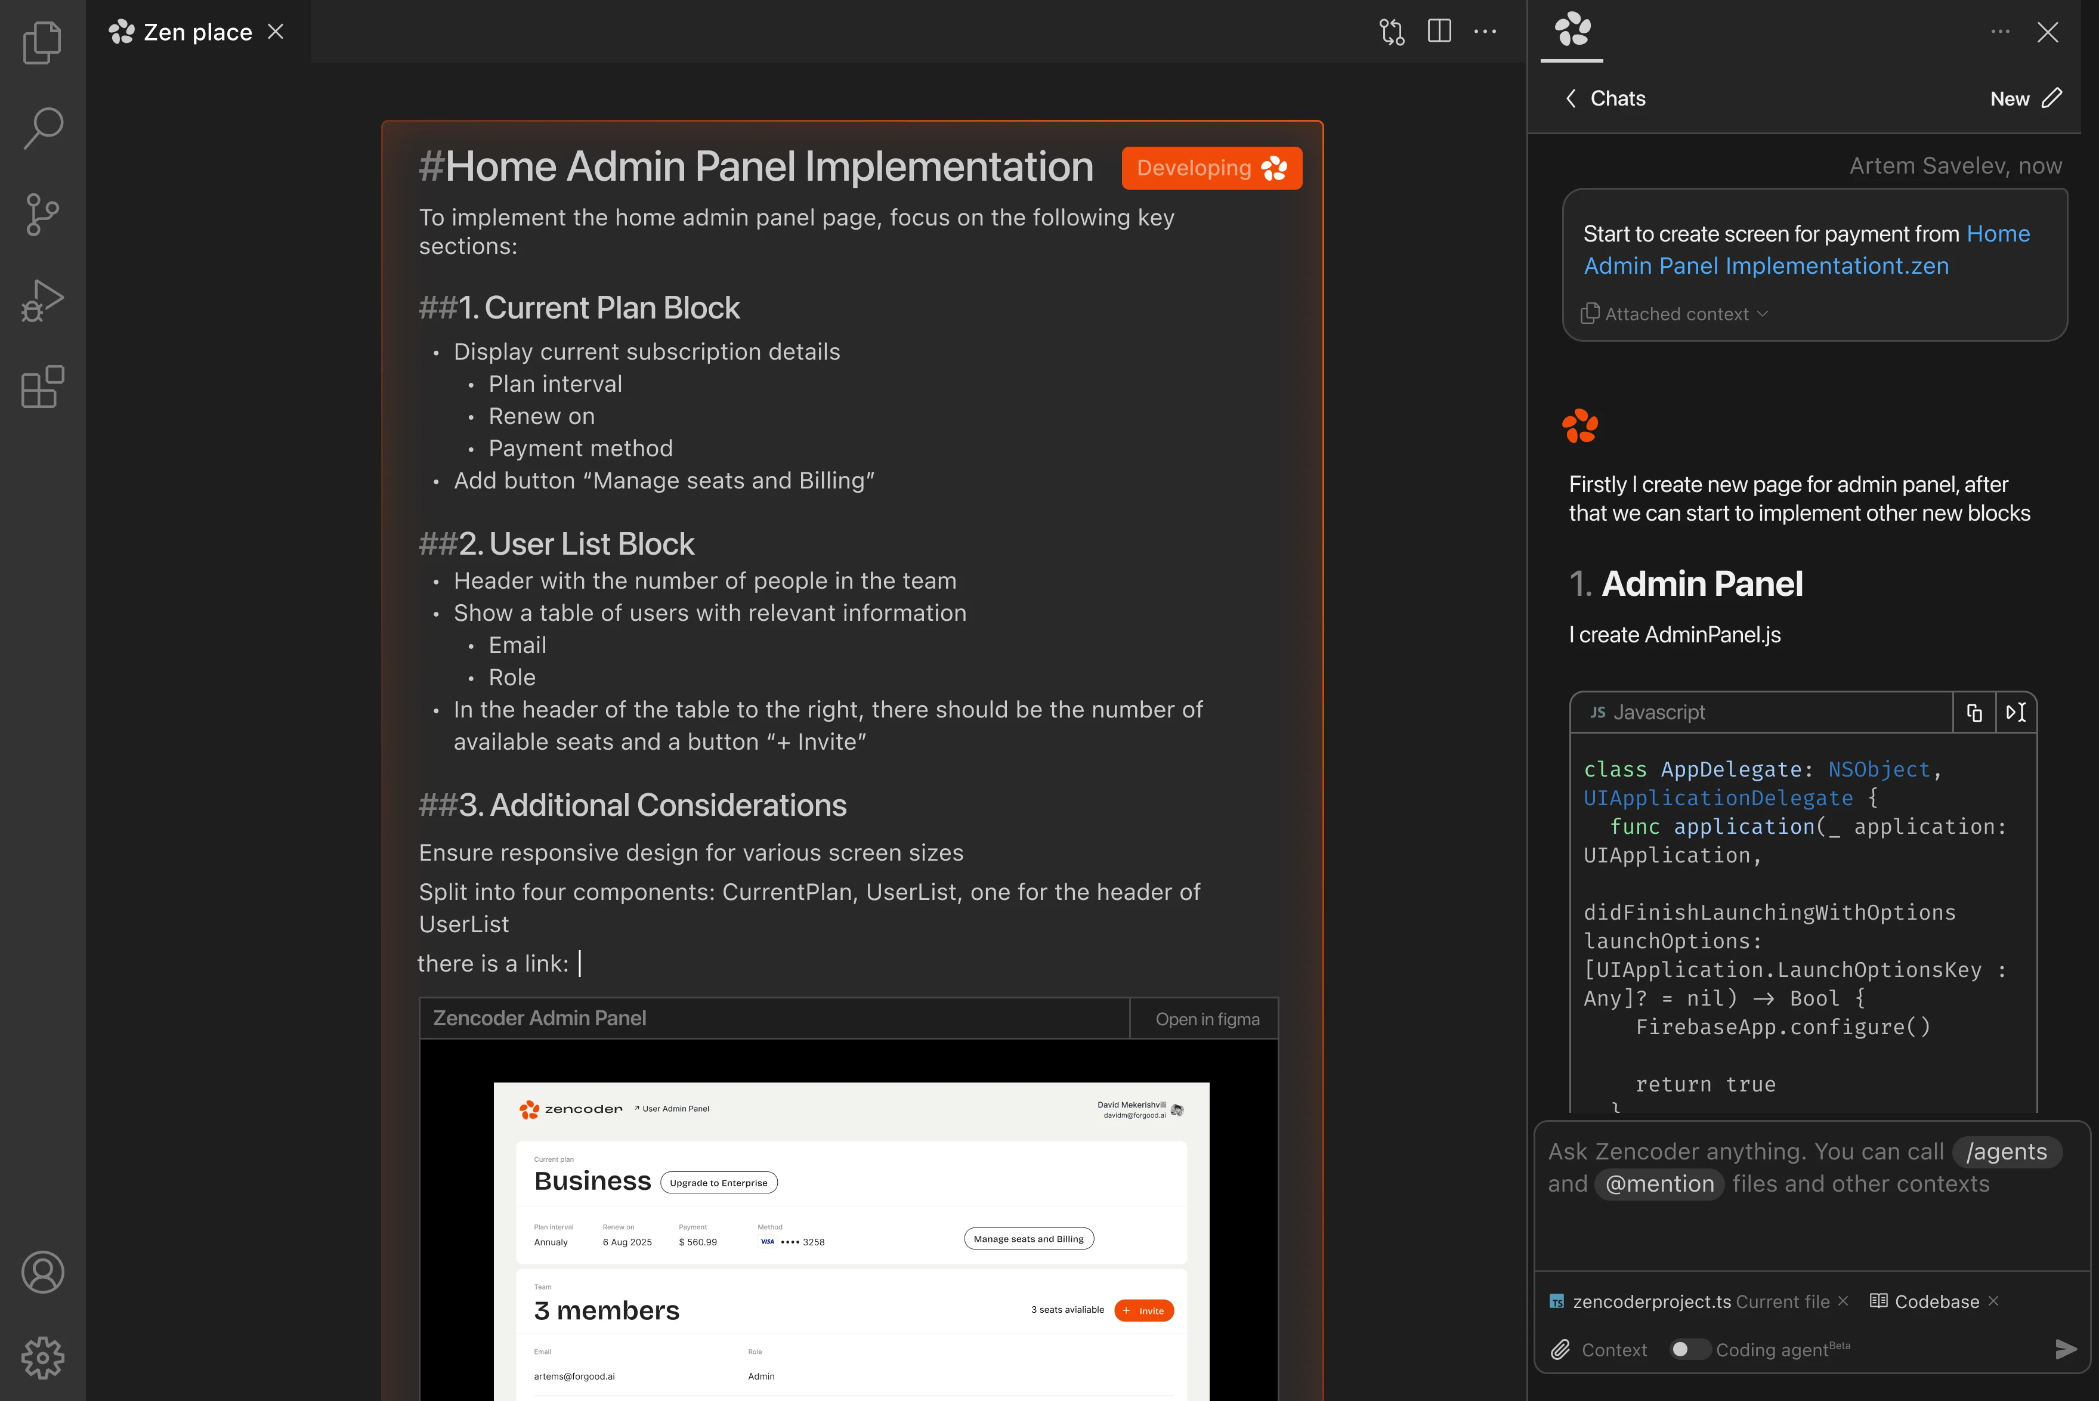
Task: Attach Context with the paperclip button
Action: [x=1599, y=1350]
